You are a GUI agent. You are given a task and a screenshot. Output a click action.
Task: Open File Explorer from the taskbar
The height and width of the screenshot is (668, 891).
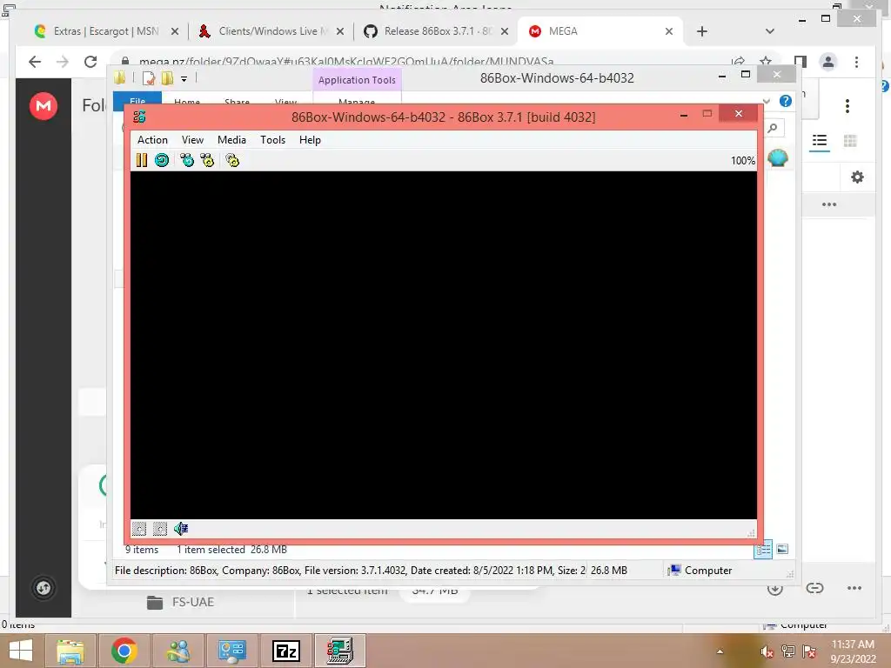pos(70,651)
